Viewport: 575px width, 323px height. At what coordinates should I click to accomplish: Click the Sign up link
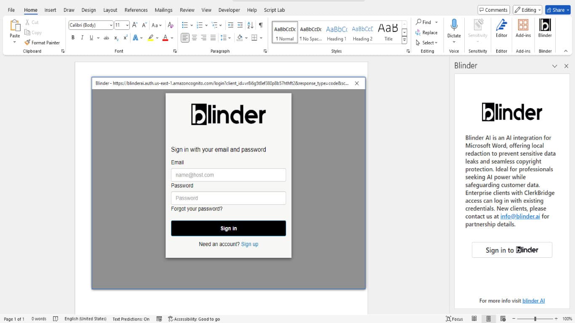point(250,244)
